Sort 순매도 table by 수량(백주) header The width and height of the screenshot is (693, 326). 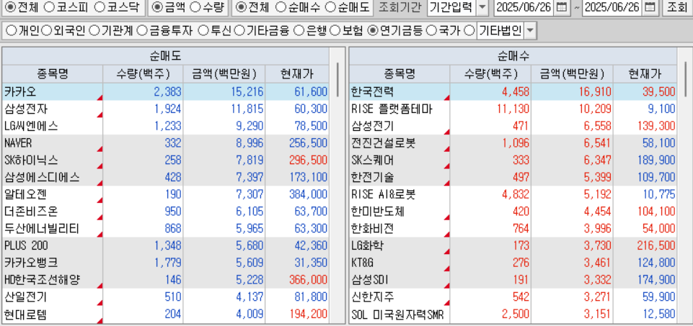pyautogui.click(x=144, y=73)
